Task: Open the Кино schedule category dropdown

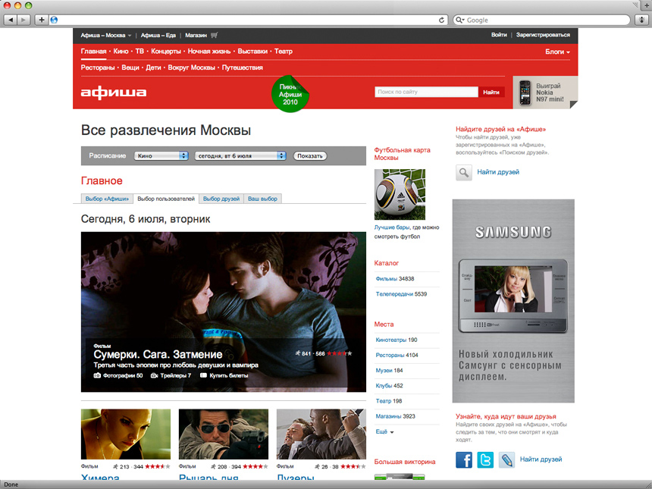Action: pos(161,156)
